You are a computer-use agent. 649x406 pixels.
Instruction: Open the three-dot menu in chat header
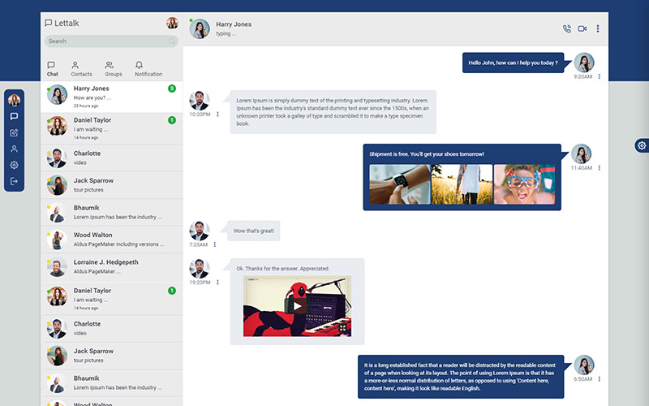[598, 28]
